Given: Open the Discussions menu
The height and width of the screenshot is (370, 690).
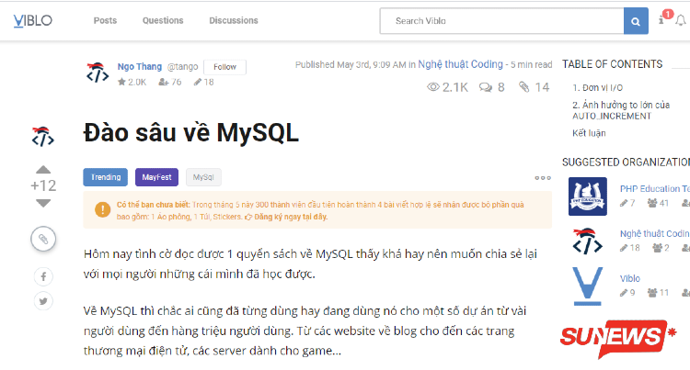Looking at the screenshot, I should pos(234,20).
